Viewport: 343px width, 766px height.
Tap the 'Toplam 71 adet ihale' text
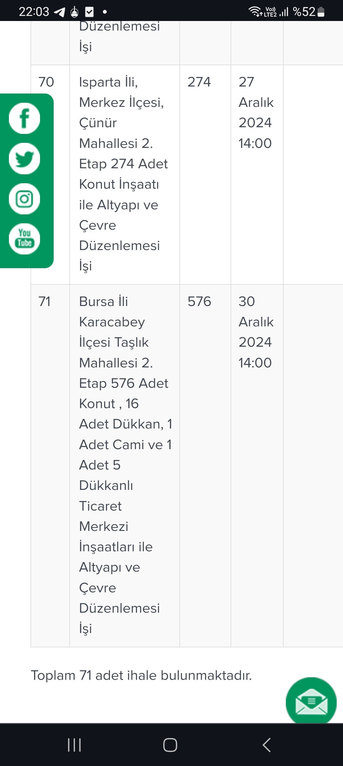tap(141, 675)
